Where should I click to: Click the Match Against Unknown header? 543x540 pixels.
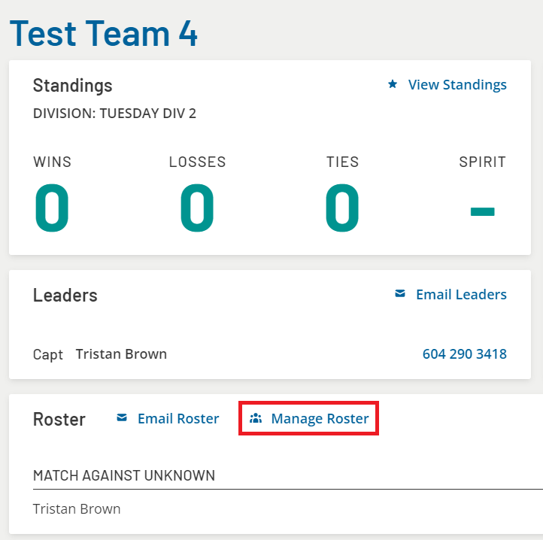[x=124, y=475]
